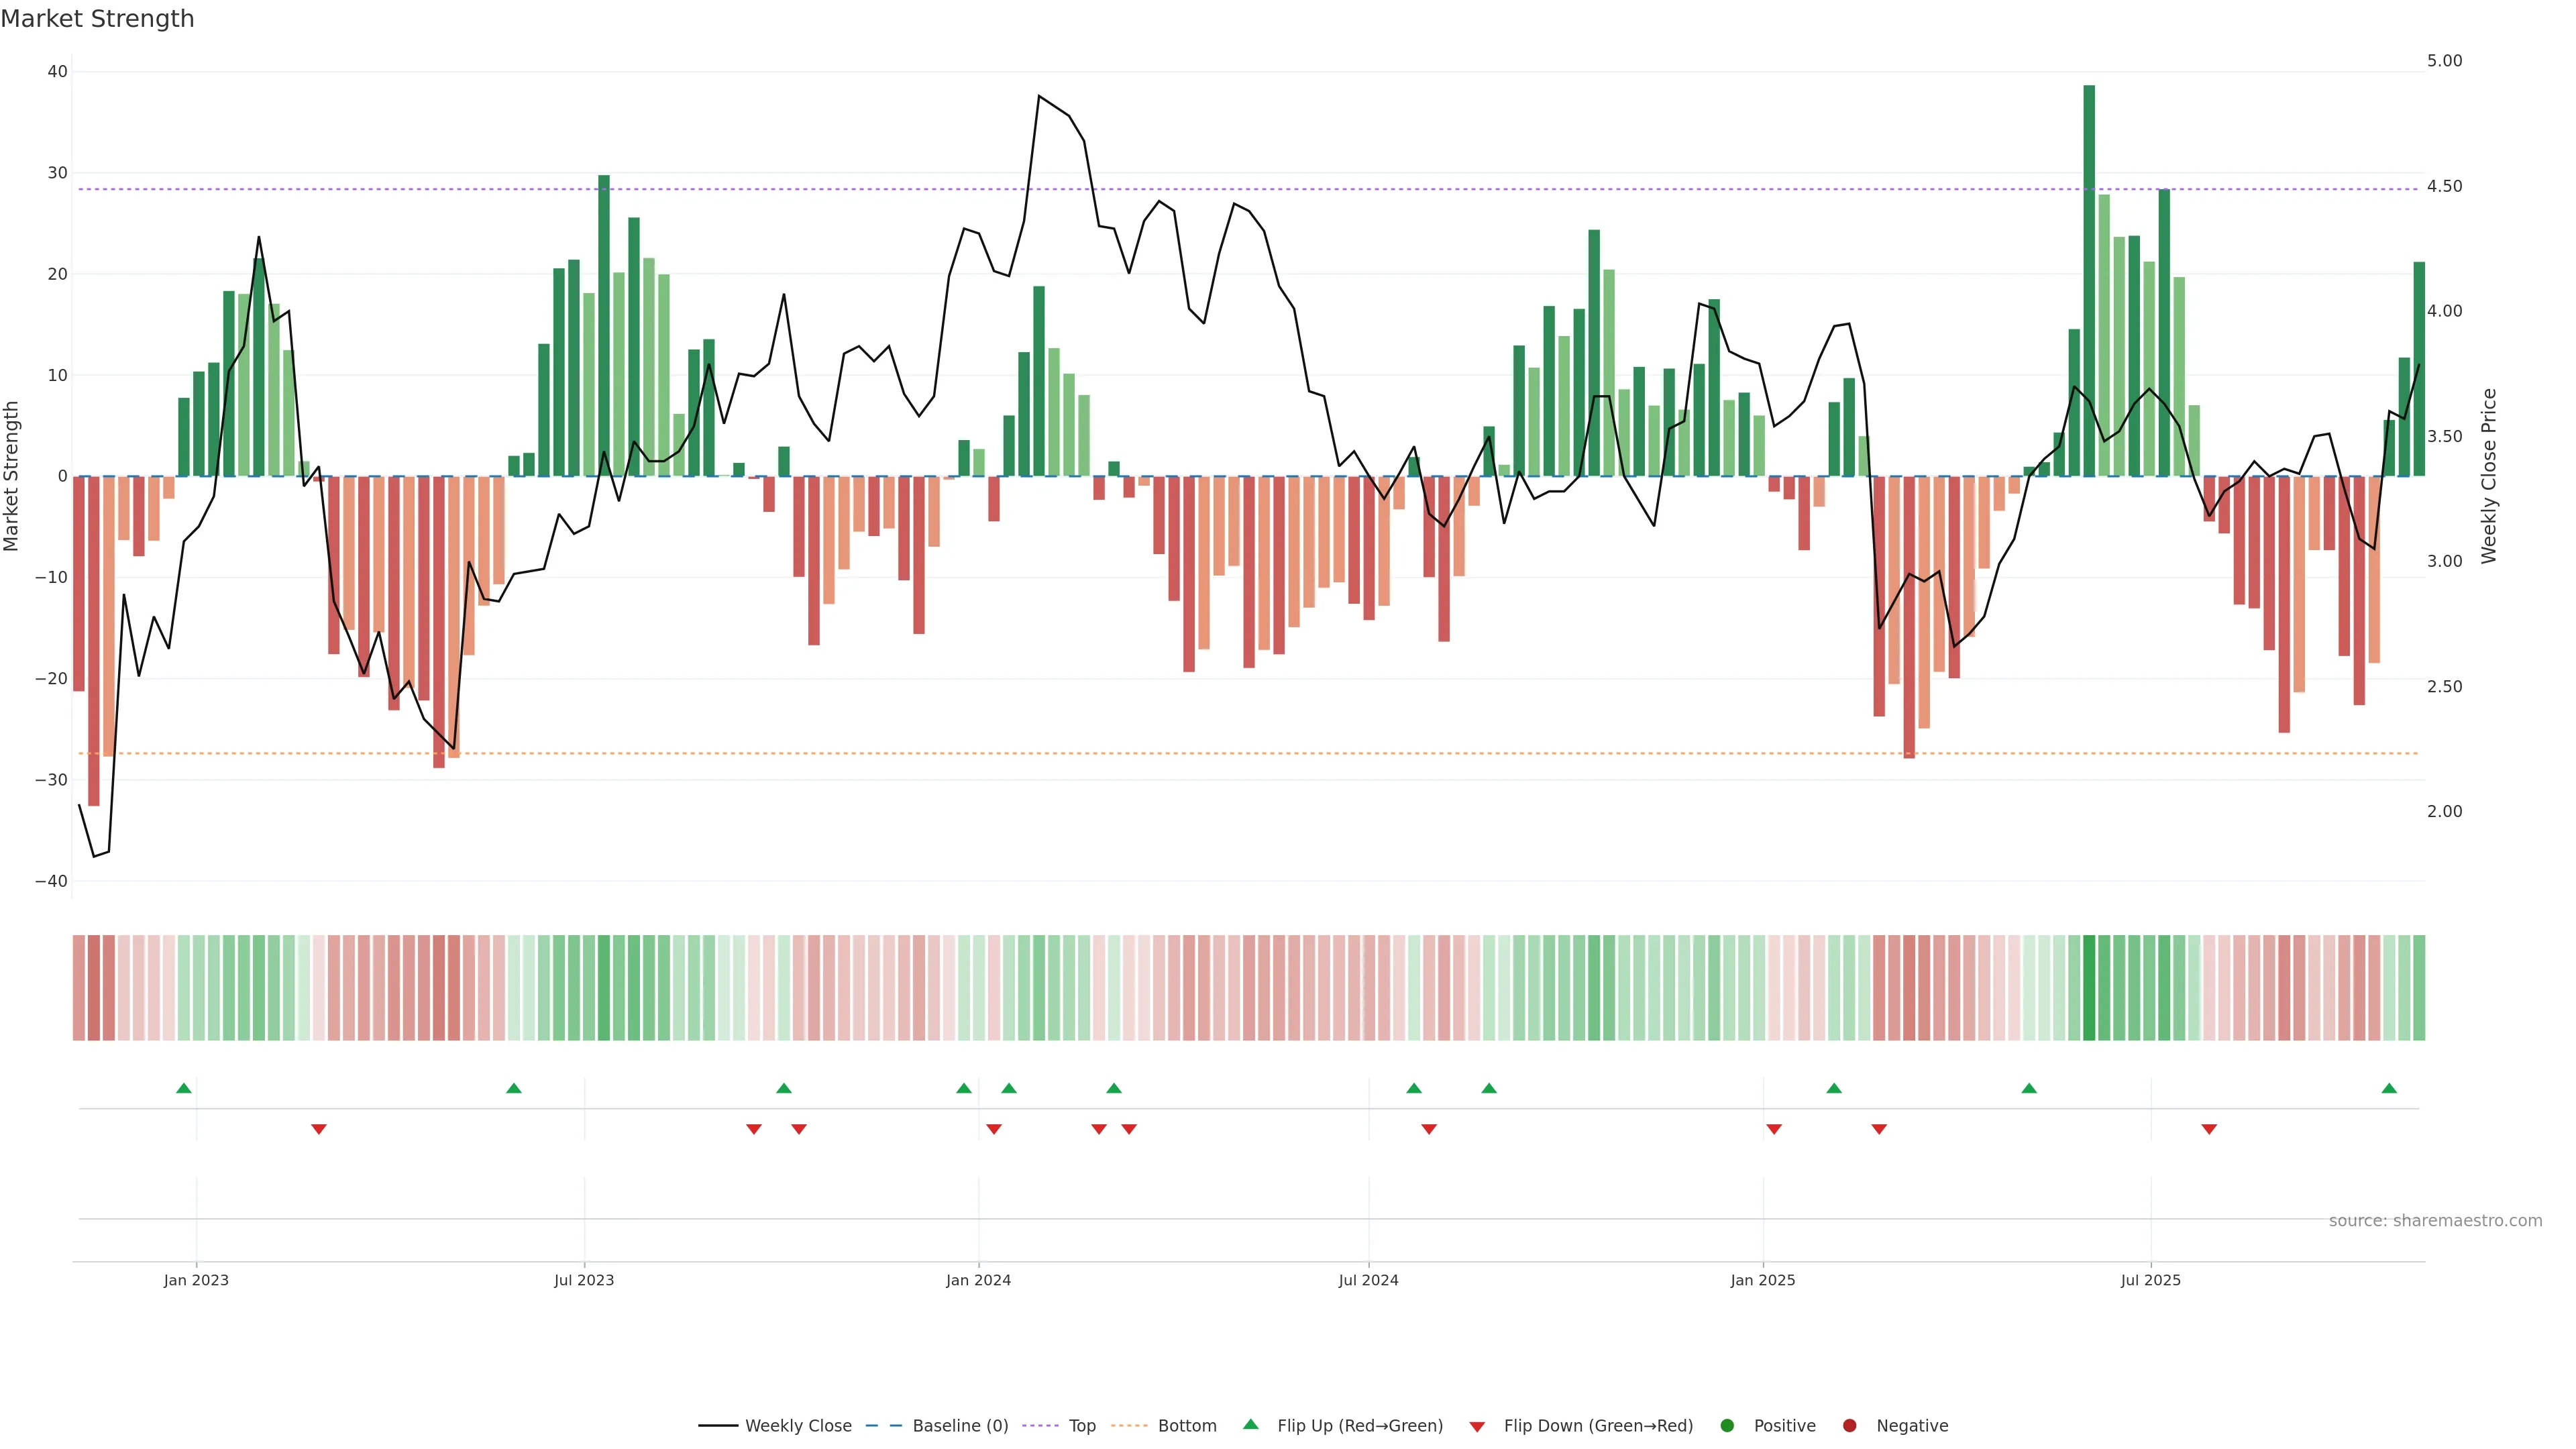Click the Jan 2024 x-axis label

tap(978, 1280)
